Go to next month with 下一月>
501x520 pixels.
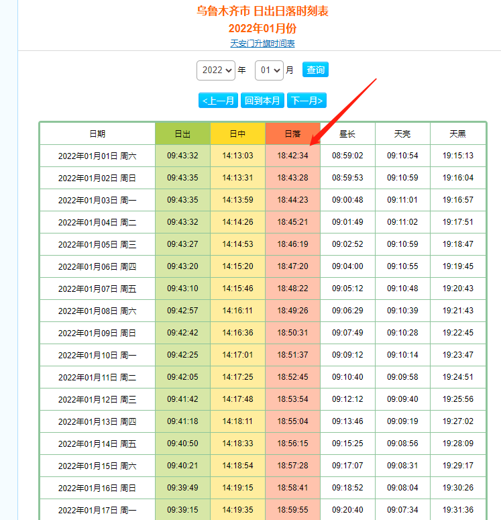pyautogui.click(x=307, y=101)
